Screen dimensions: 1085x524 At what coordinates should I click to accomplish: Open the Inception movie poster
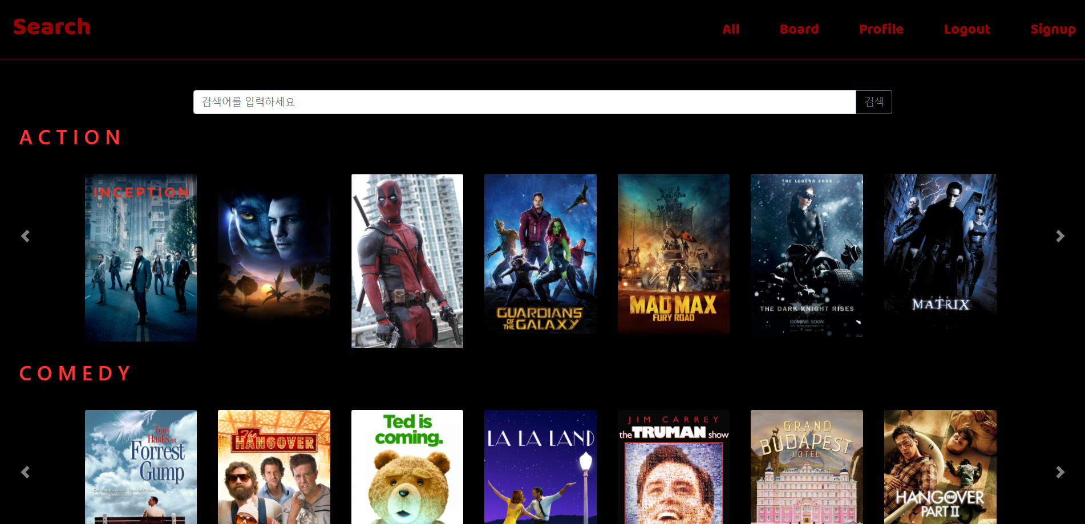[x=140, y=257]
